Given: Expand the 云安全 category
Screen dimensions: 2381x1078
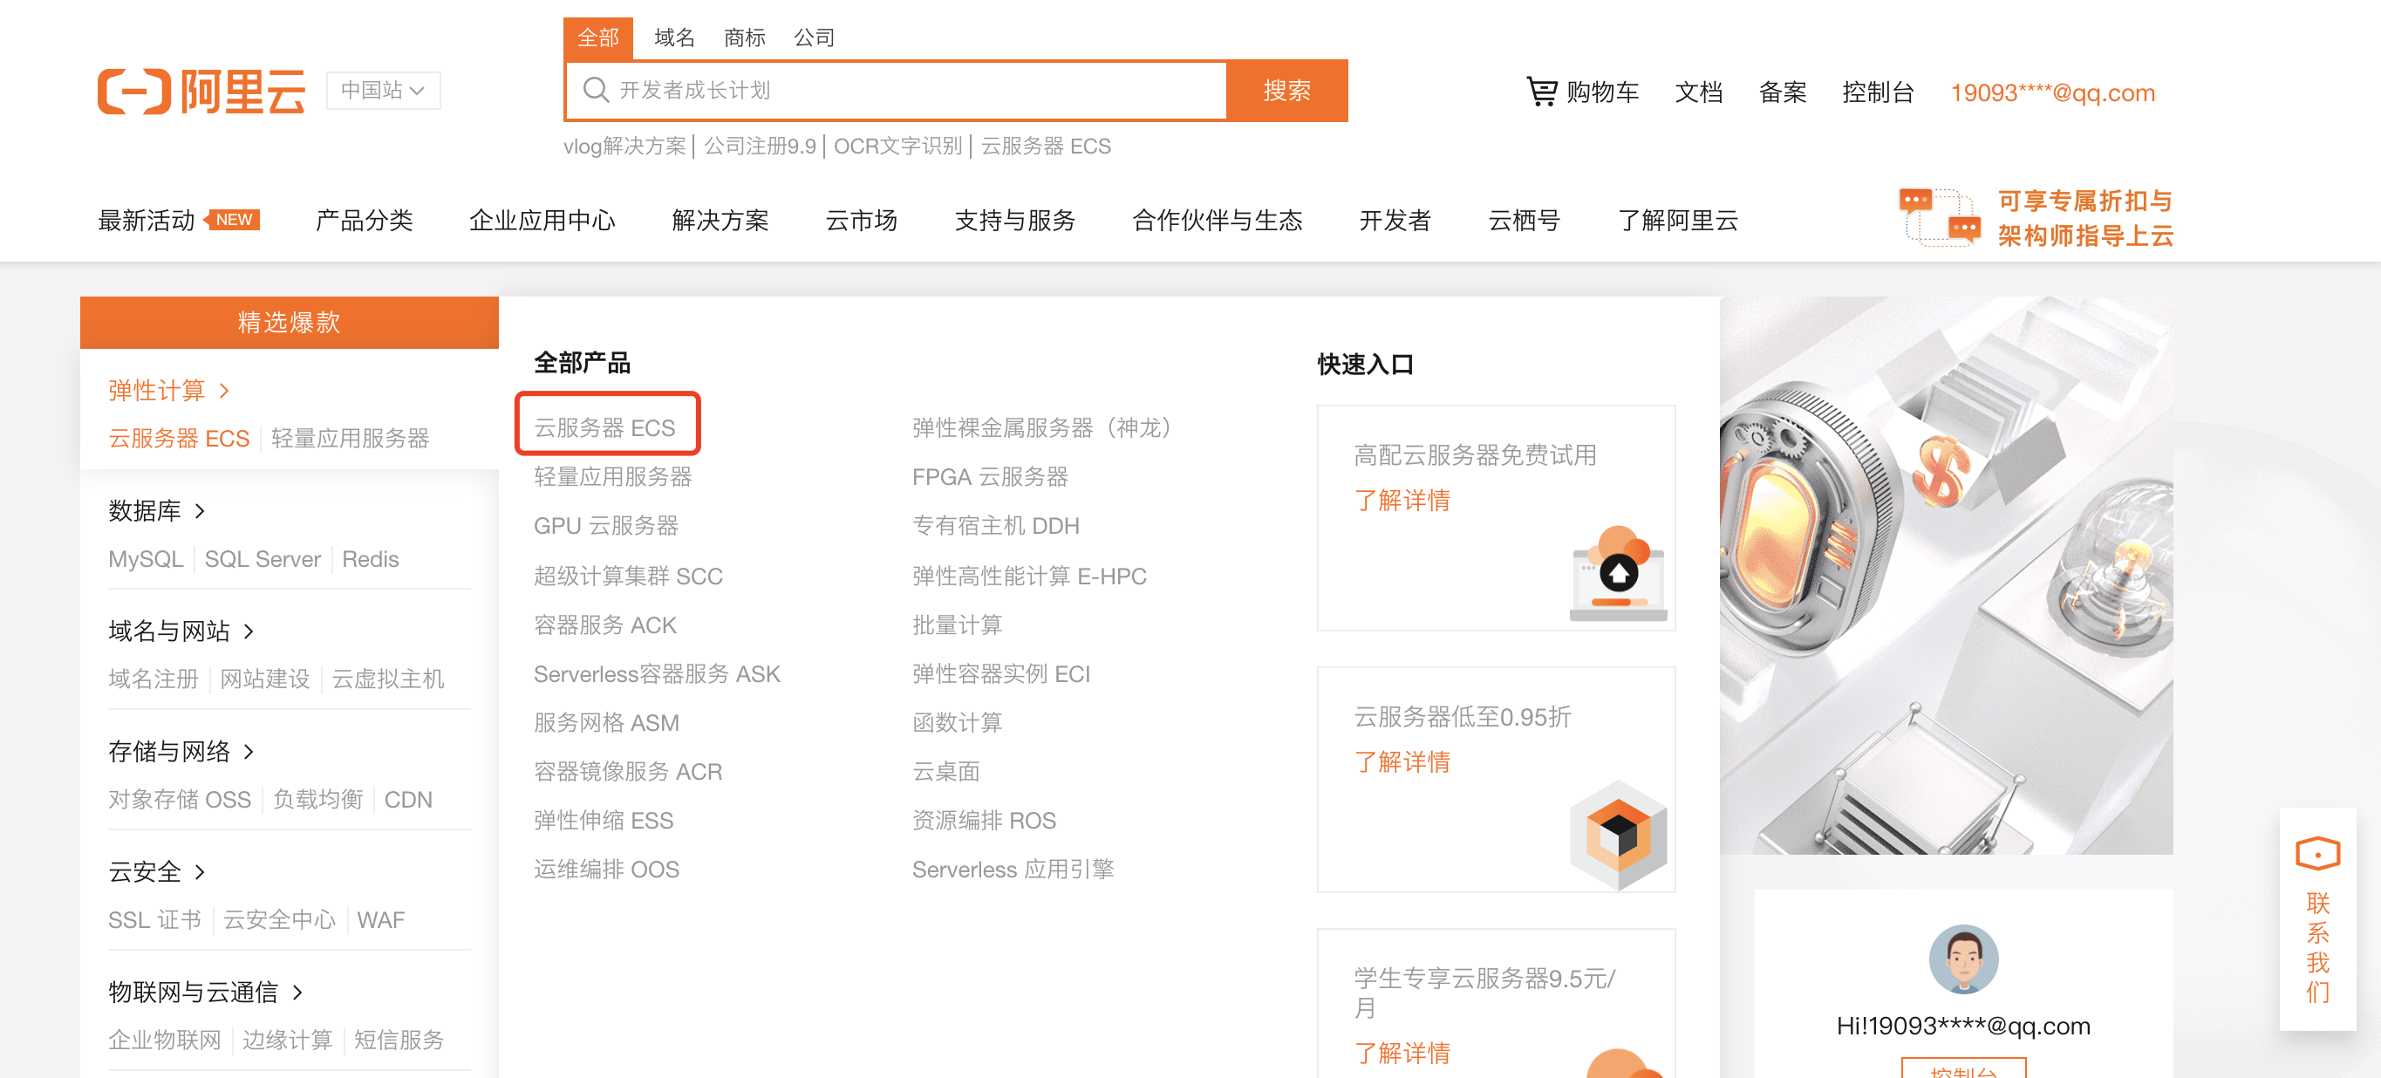Looking at the screenshot, I should pos(156,871).
